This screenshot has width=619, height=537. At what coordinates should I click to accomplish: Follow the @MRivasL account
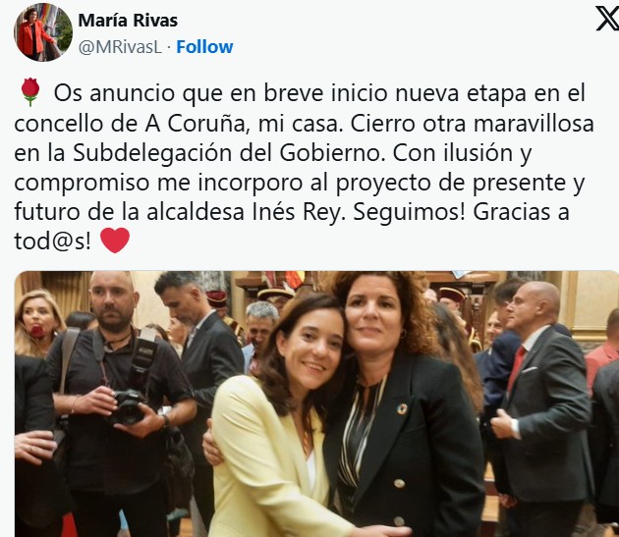(204, 47)
